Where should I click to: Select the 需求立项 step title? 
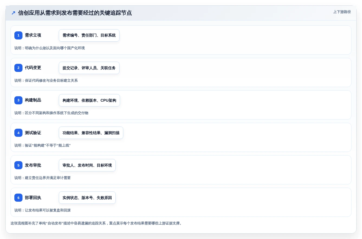(33, 35)
